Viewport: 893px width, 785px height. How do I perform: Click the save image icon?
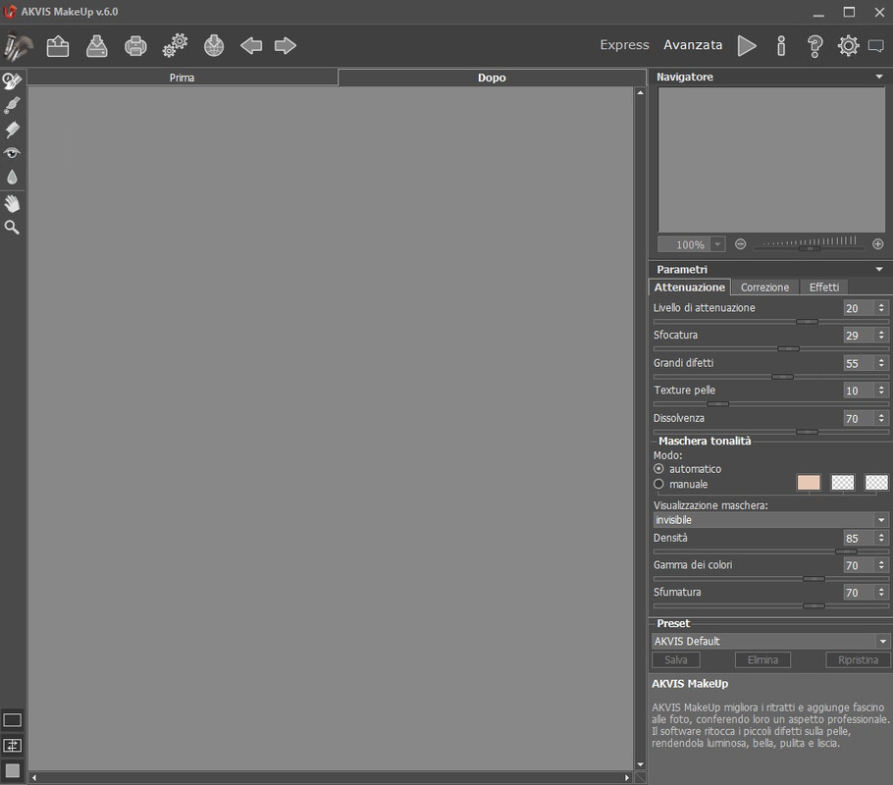pyautogui.click(x=97, y=45)
